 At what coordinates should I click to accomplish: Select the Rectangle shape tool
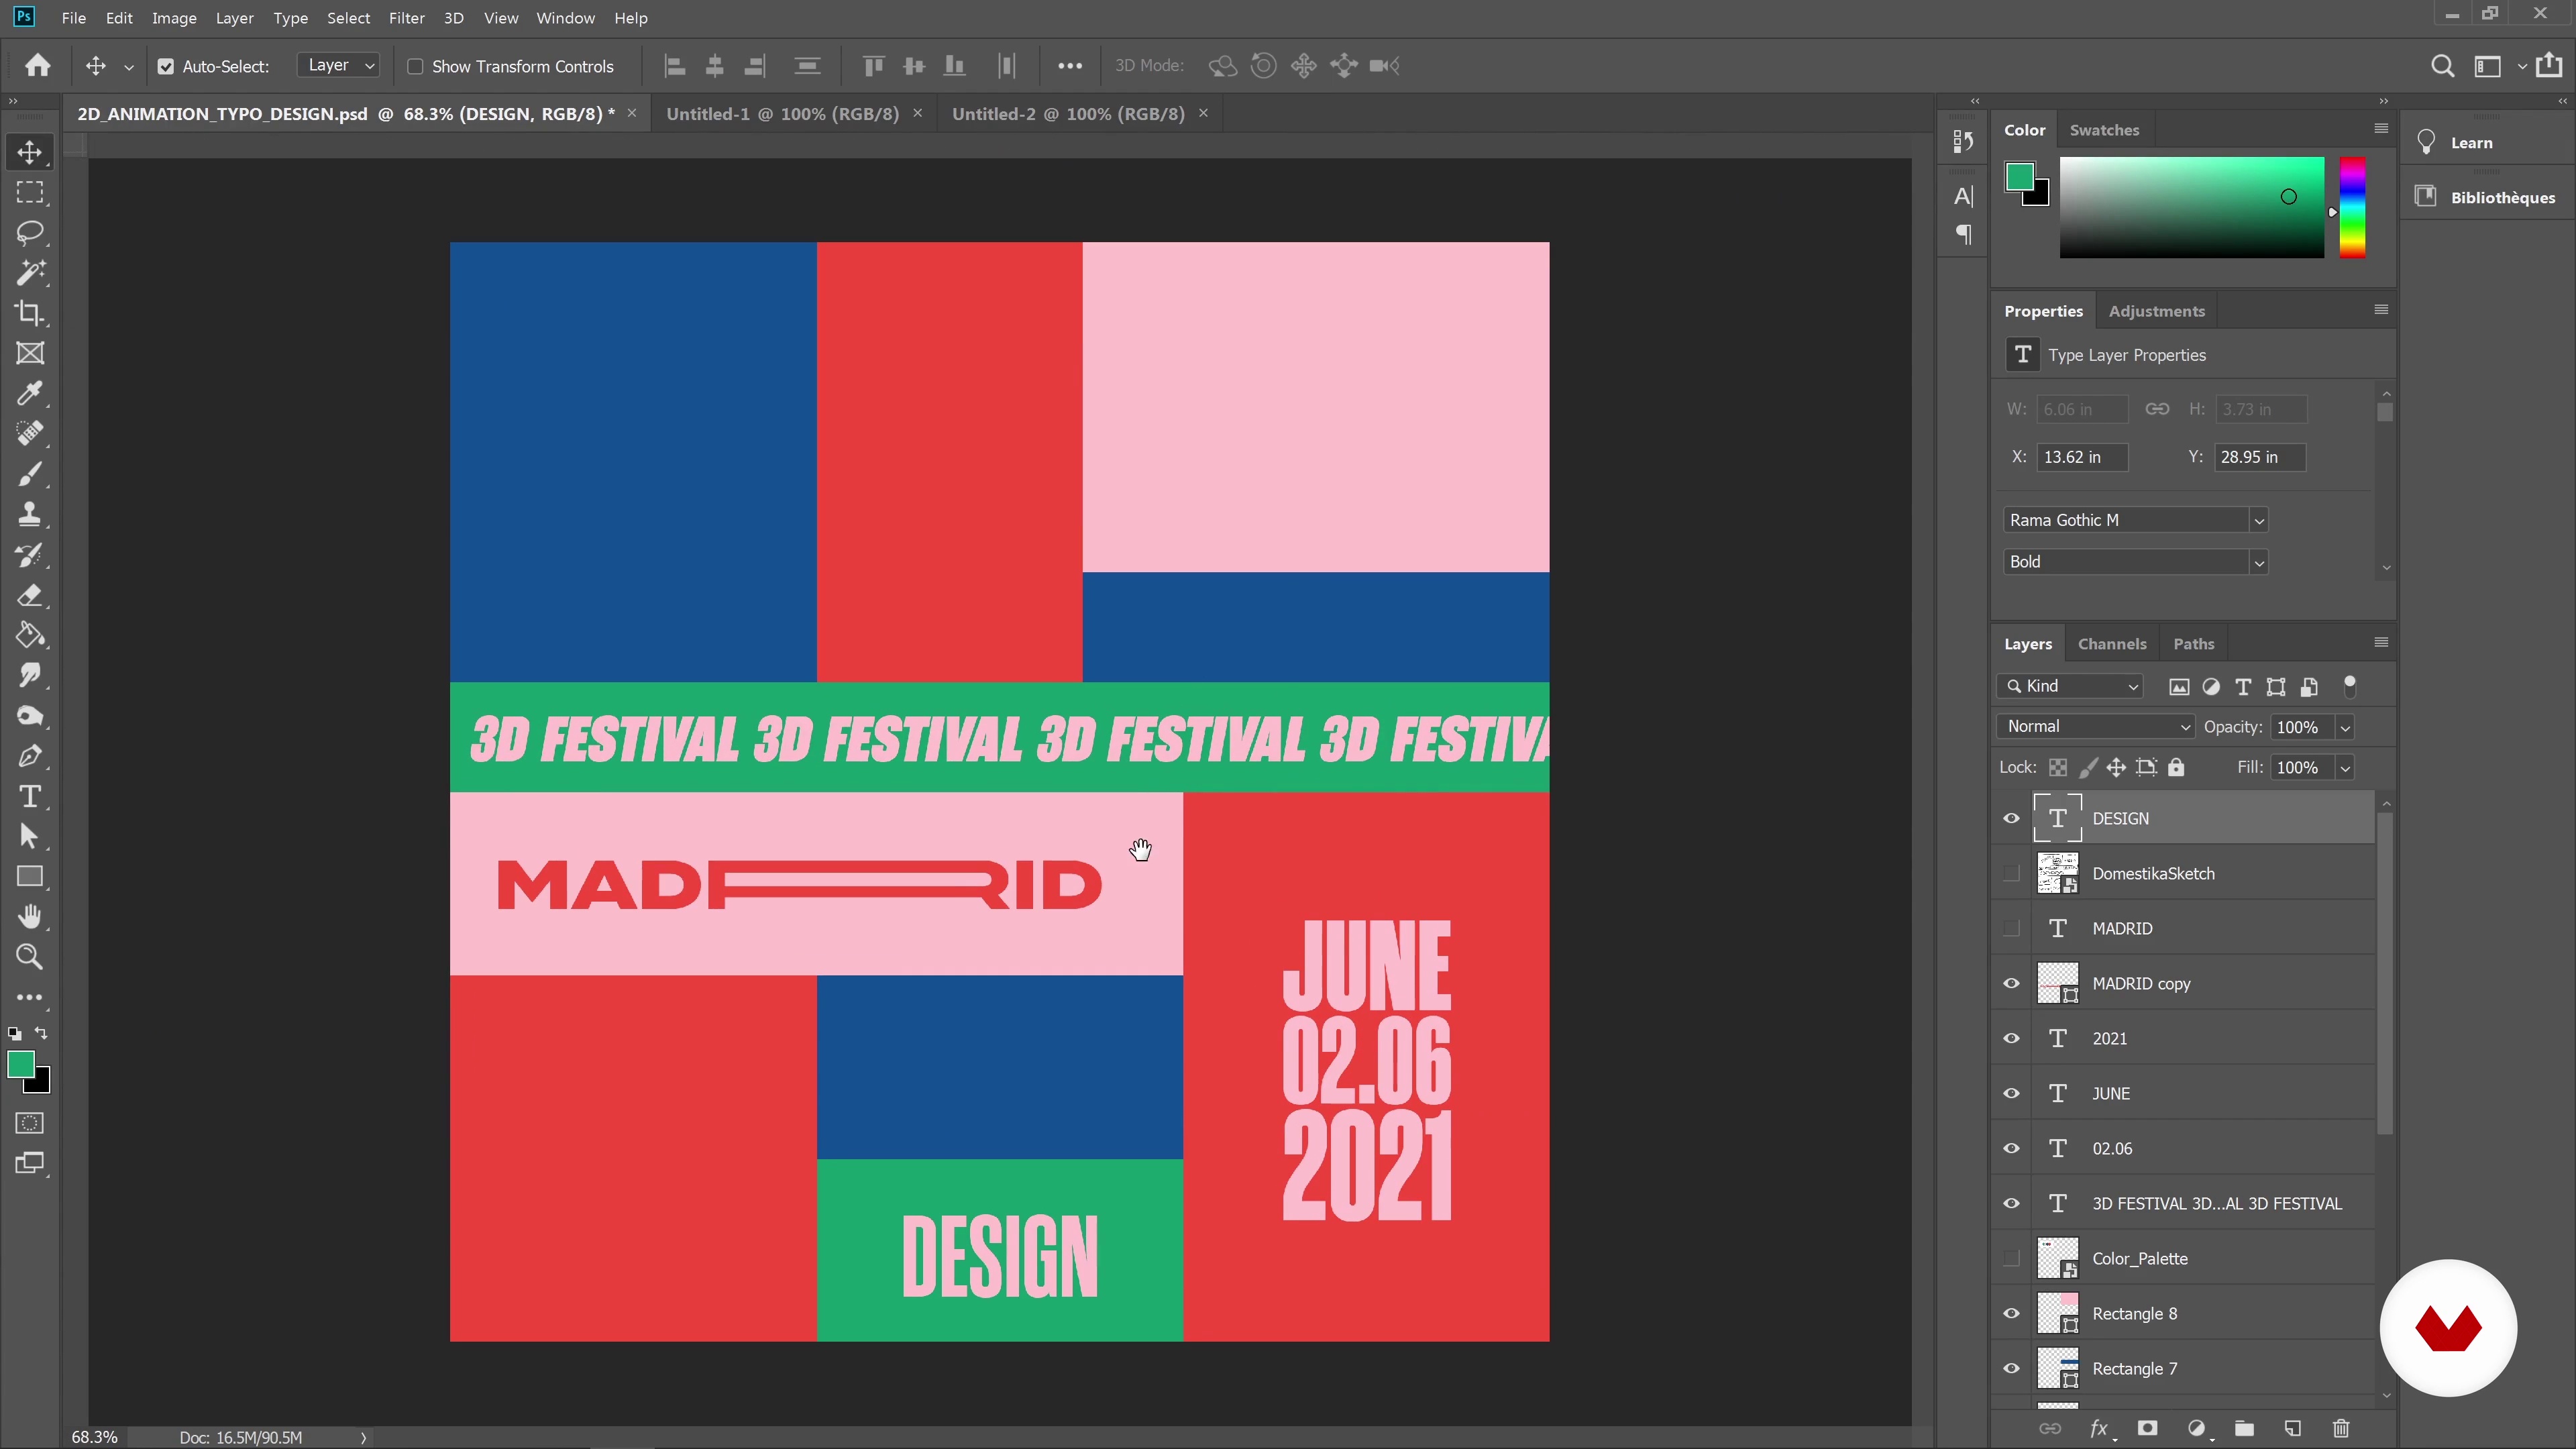click(x=30, y=877)
